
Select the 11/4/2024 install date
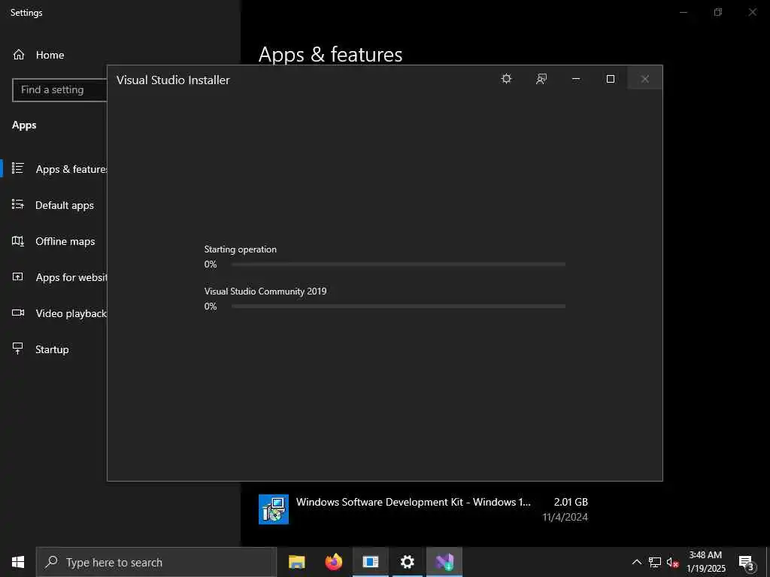pyautogui.click(x=565, y=517)
